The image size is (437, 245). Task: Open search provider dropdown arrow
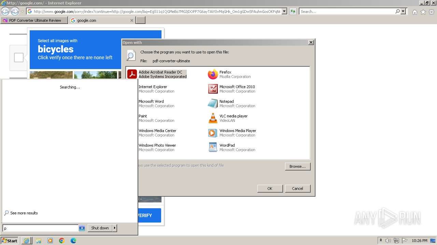coord(403,11)
